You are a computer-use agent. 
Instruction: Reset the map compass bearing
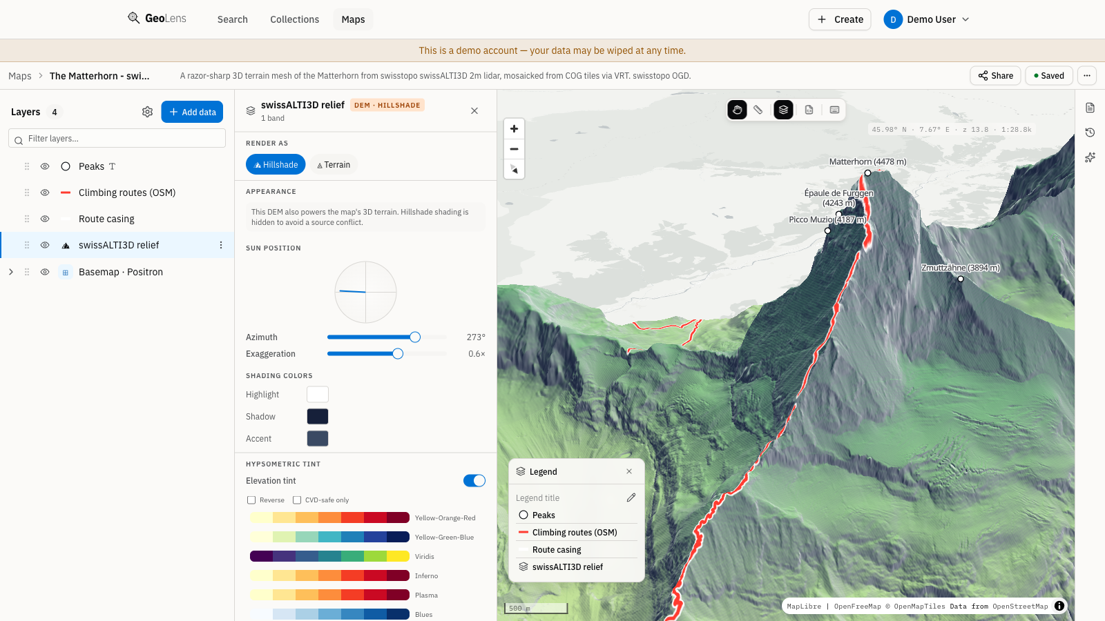coord(514,169)
